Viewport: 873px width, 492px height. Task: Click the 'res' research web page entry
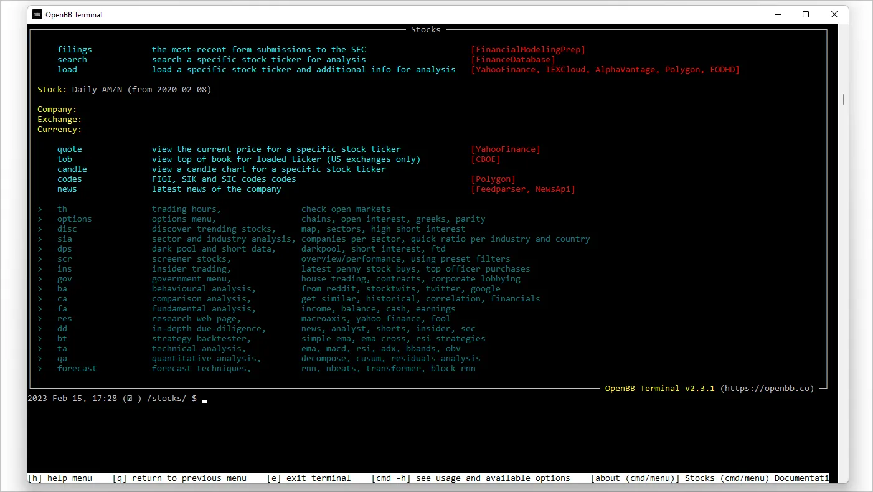coord(65,319)
